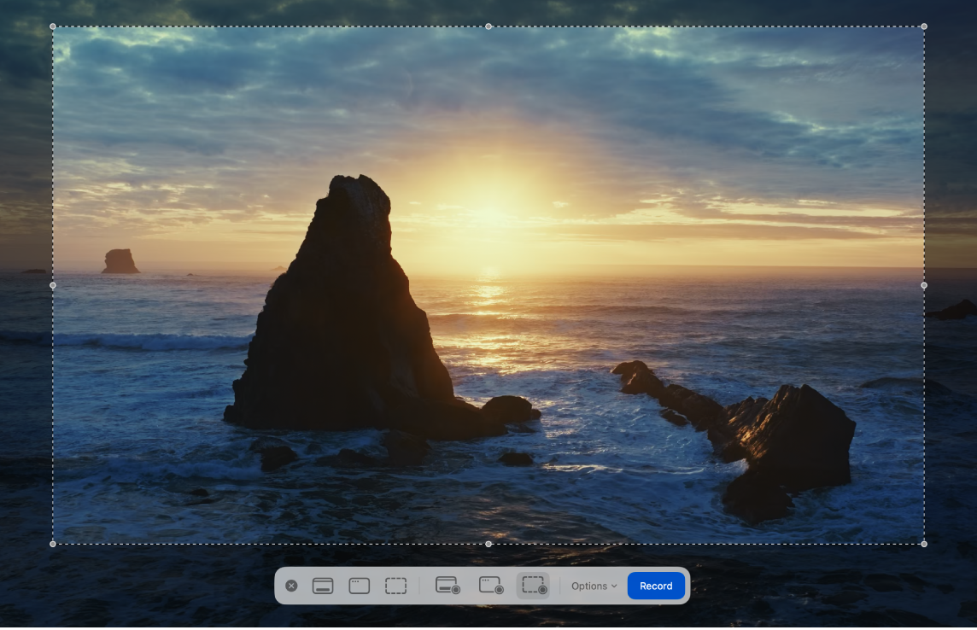Image resolution: width=977 pixels, height=630 pixels.
Task: Click the left-middle selection handle
Action: coord(53,286)
